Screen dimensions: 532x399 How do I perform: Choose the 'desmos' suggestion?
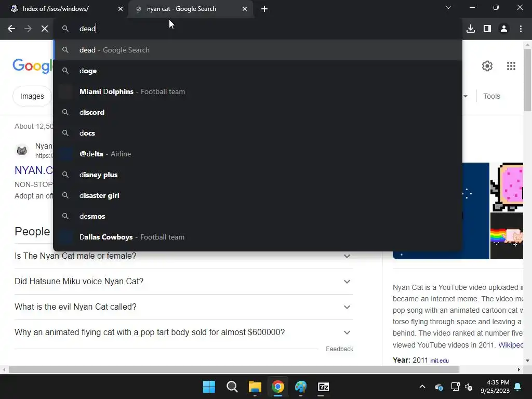258,216
